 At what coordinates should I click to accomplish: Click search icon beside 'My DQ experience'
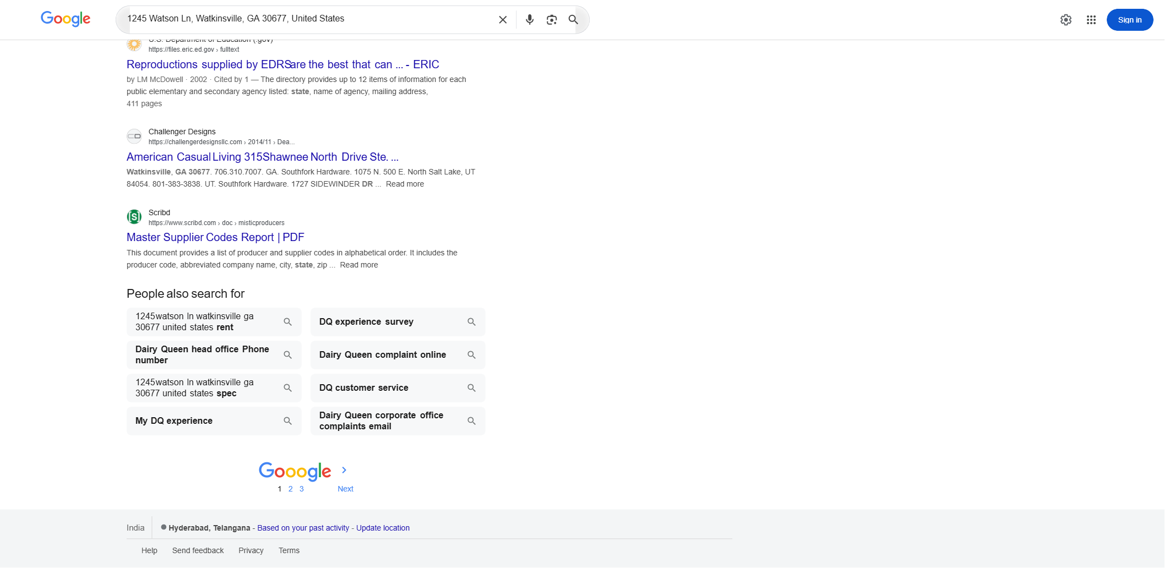[287, 421]
